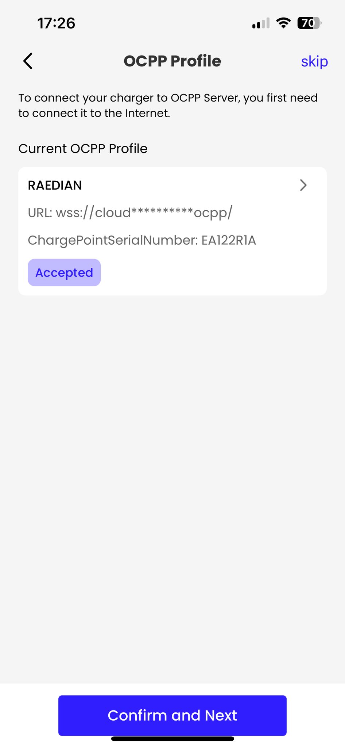The width and height of the screenshot is (345, 748).
Task: Go back using the left arrow
Action: tap(28, 61)
